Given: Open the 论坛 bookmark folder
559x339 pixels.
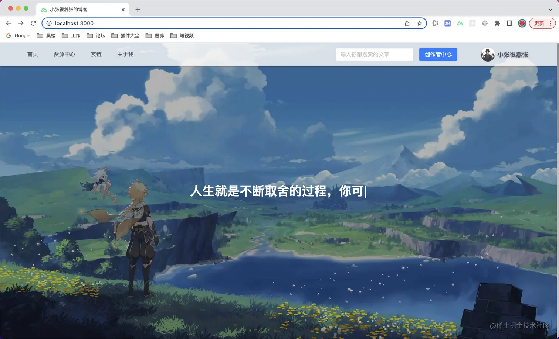Looking at the screenshot, I should click(96, 35).
